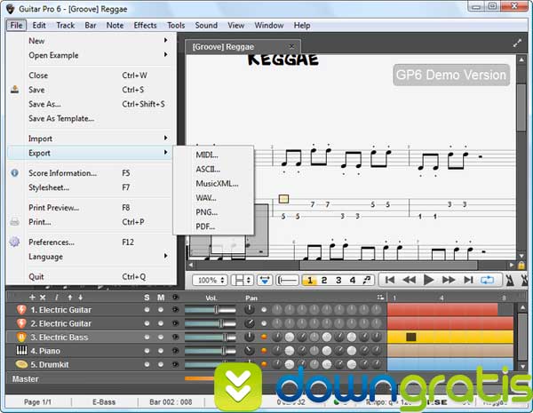Choose PDF... export option
The image size is (533, 413).
pyautogui.click(x=205, y=226)
